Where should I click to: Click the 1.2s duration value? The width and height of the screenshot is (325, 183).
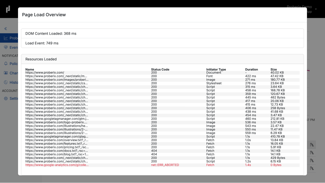pos(248,161)
